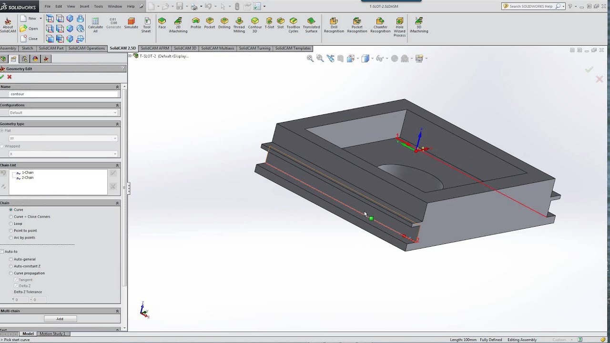Open the Flat XY plane dropdown
The width and height of the screenshot is (610, 343).
[63, 139]
